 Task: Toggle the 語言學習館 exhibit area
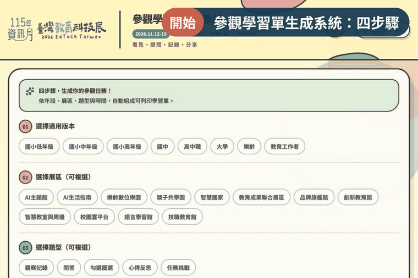[x=139, y=217]
